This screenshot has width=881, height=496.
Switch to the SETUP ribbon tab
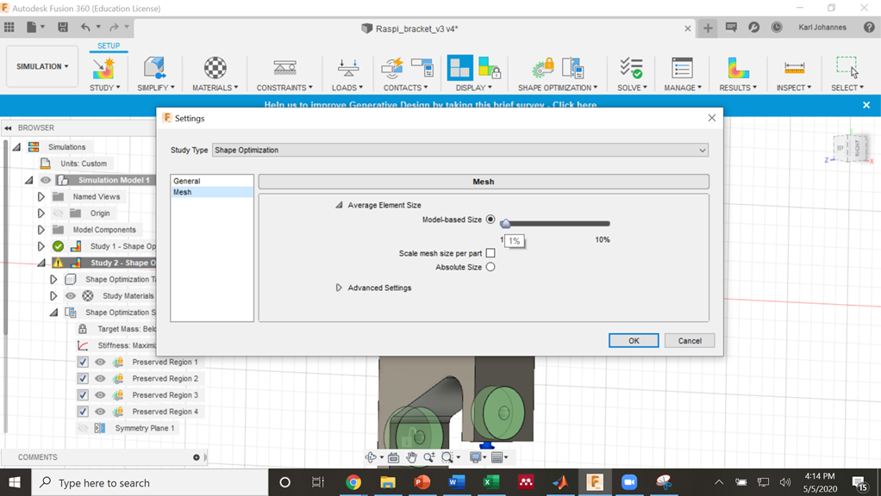tap(109, 46)
